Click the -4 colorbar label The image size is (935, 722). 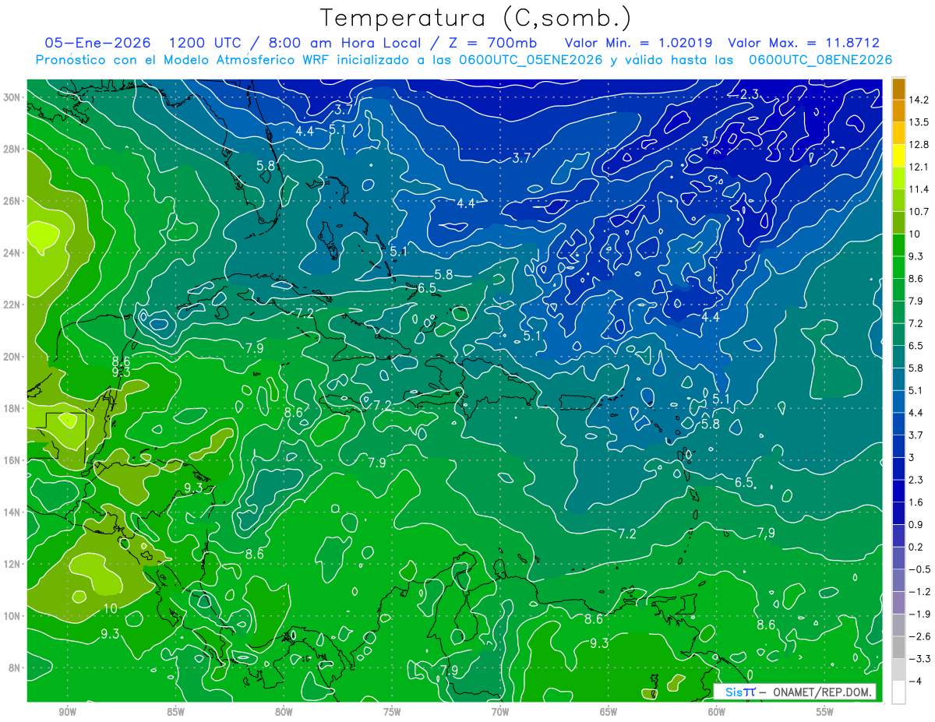coord(915,681)
